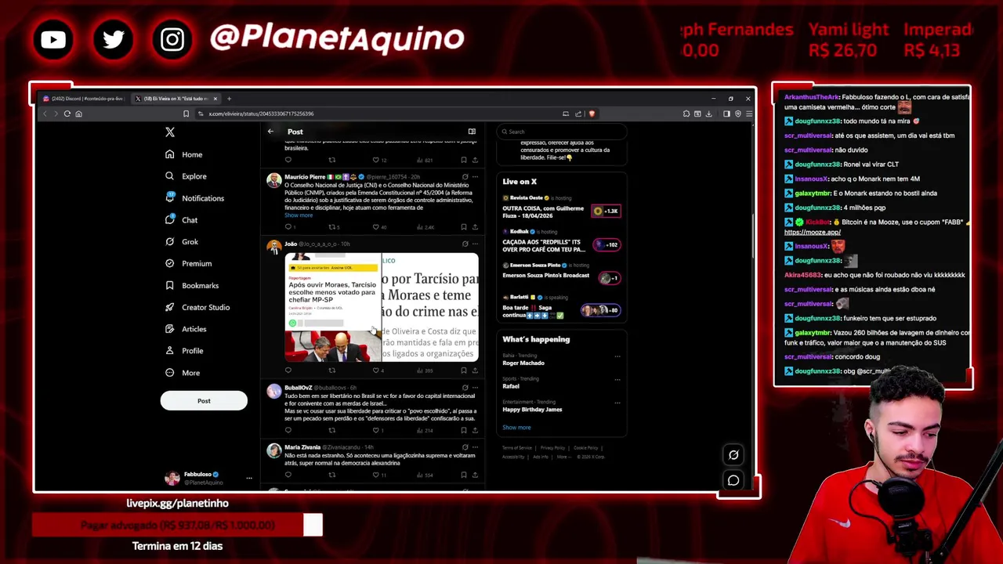
Task: Join Kodhak live +102 space
Action: pyautogui.click(x=607, y=244)
